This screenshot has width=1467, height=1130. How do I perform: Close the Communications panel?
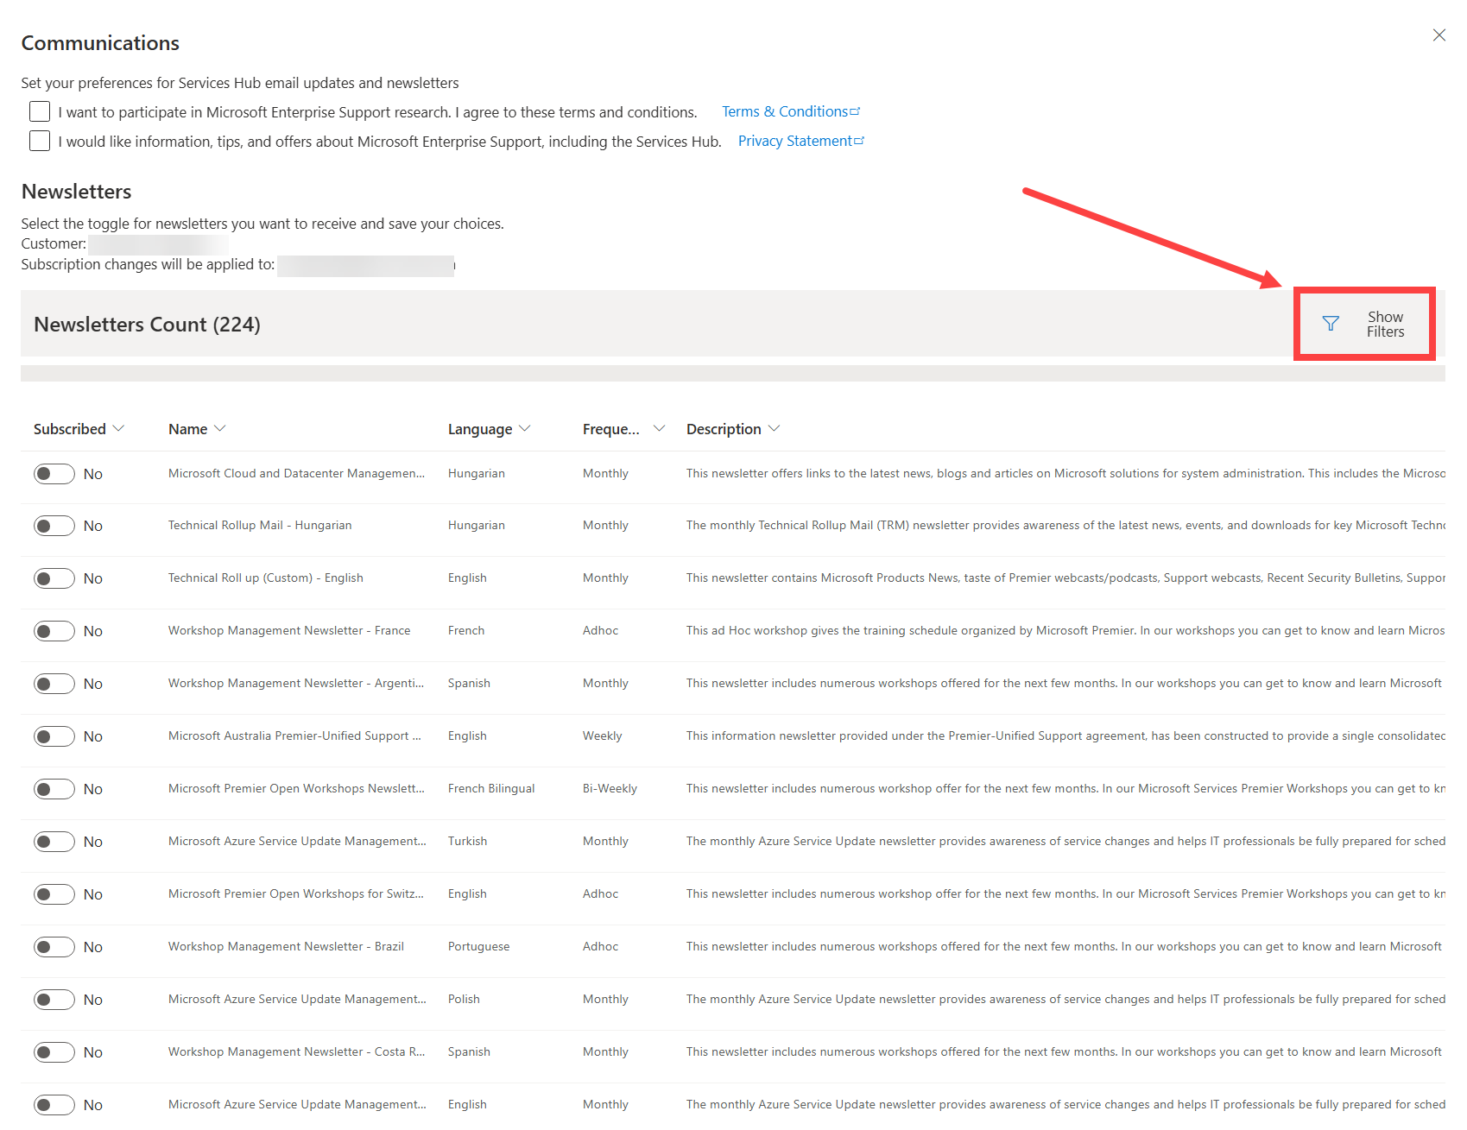[1439, 35]
